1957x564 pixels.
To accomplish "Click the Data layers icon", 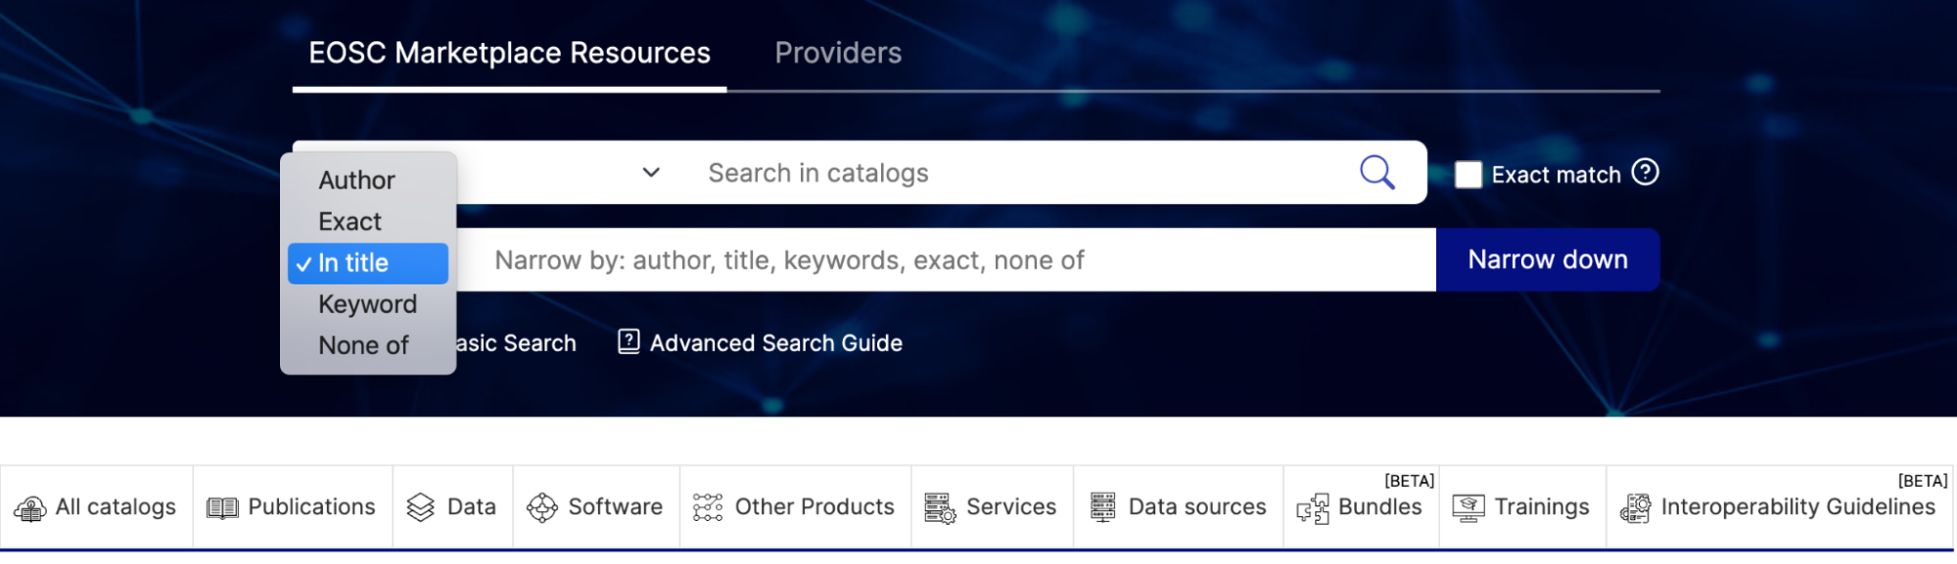I will (420, 507).
